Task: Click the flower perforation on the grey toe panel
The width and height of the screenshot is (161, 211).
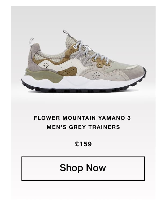Action: [x=96, y=75]
